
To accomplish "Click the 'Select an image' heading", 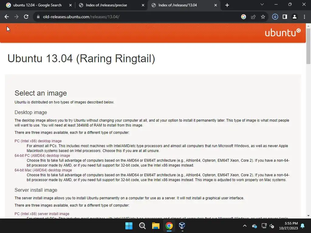I will pos(41,93).
